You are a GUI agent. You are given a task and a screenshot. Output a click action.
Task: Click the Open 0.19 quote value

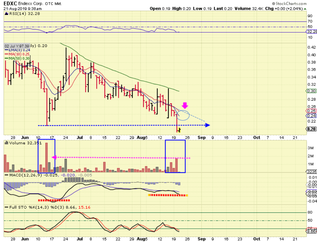click(160, 9)
